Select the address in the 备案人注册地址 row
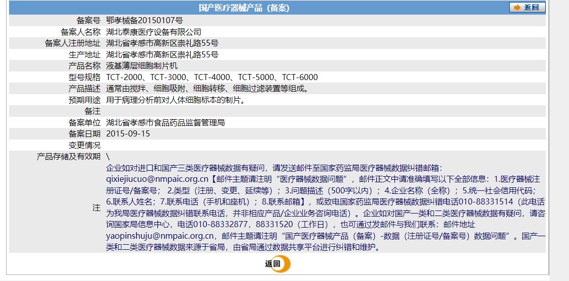 point(162,43)
